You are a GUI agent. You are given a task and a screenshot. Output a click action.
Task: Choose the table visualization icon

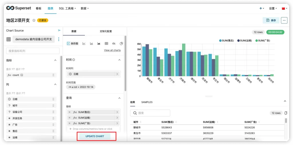point(106,43)
